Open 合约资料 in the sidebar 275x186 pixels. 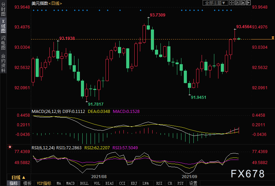[x=3, y=63]
